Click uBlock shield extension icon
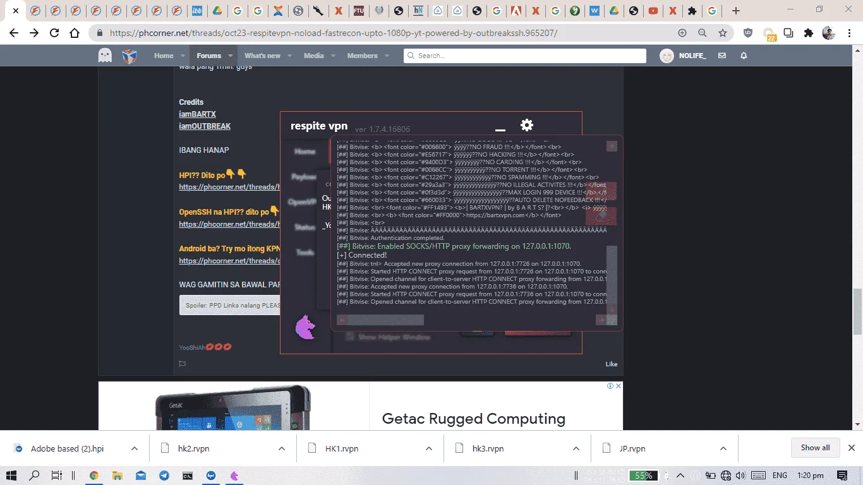The height and width of the screenshot is (485, 863). tap(748, 33)
